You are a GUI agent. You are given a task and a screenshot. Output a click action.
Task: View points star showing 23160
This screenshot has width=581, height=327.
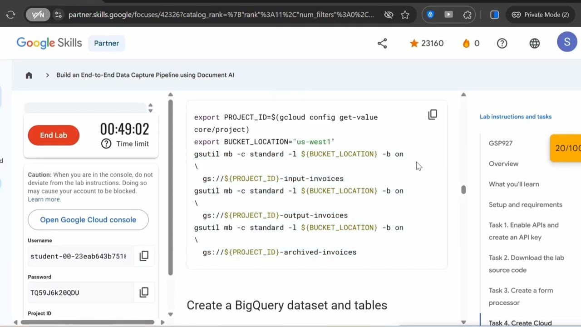click(x=426, y=43)
